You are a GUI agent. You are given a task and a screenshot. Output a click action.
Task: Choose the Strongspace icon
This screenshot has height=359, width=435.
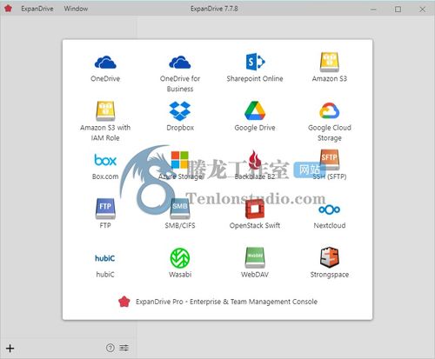point(330,257)
